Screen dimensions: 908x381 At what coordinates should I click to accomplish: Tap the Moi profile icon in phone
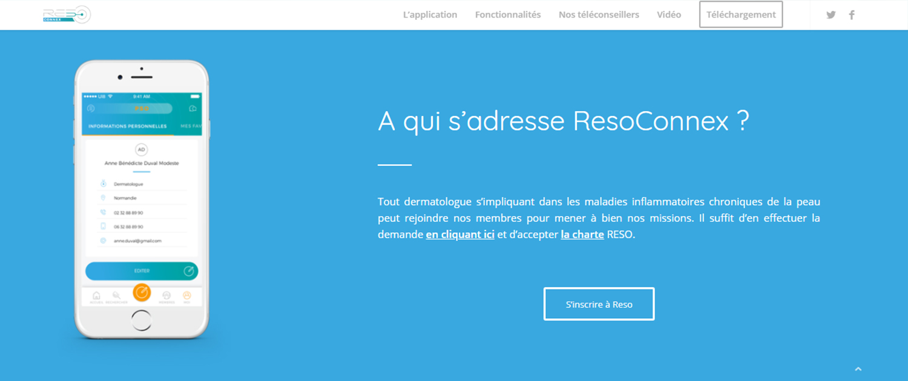[186, 296]
